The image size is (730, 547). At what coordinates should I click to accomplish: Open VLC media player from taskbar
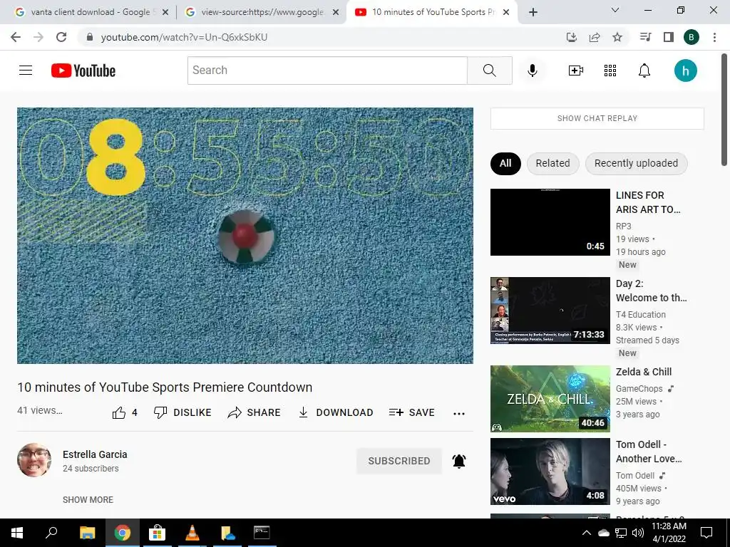[192, 533]
